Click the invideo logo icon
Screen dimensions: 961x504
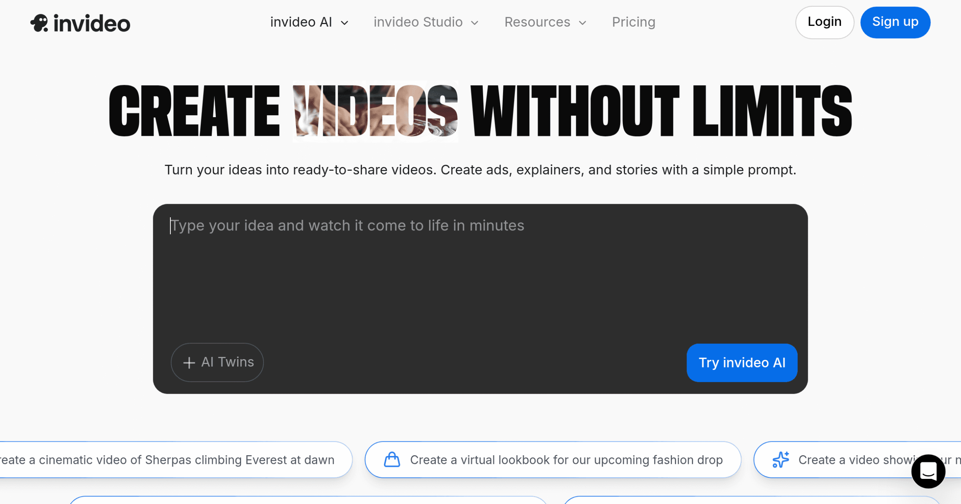point(39,23)
